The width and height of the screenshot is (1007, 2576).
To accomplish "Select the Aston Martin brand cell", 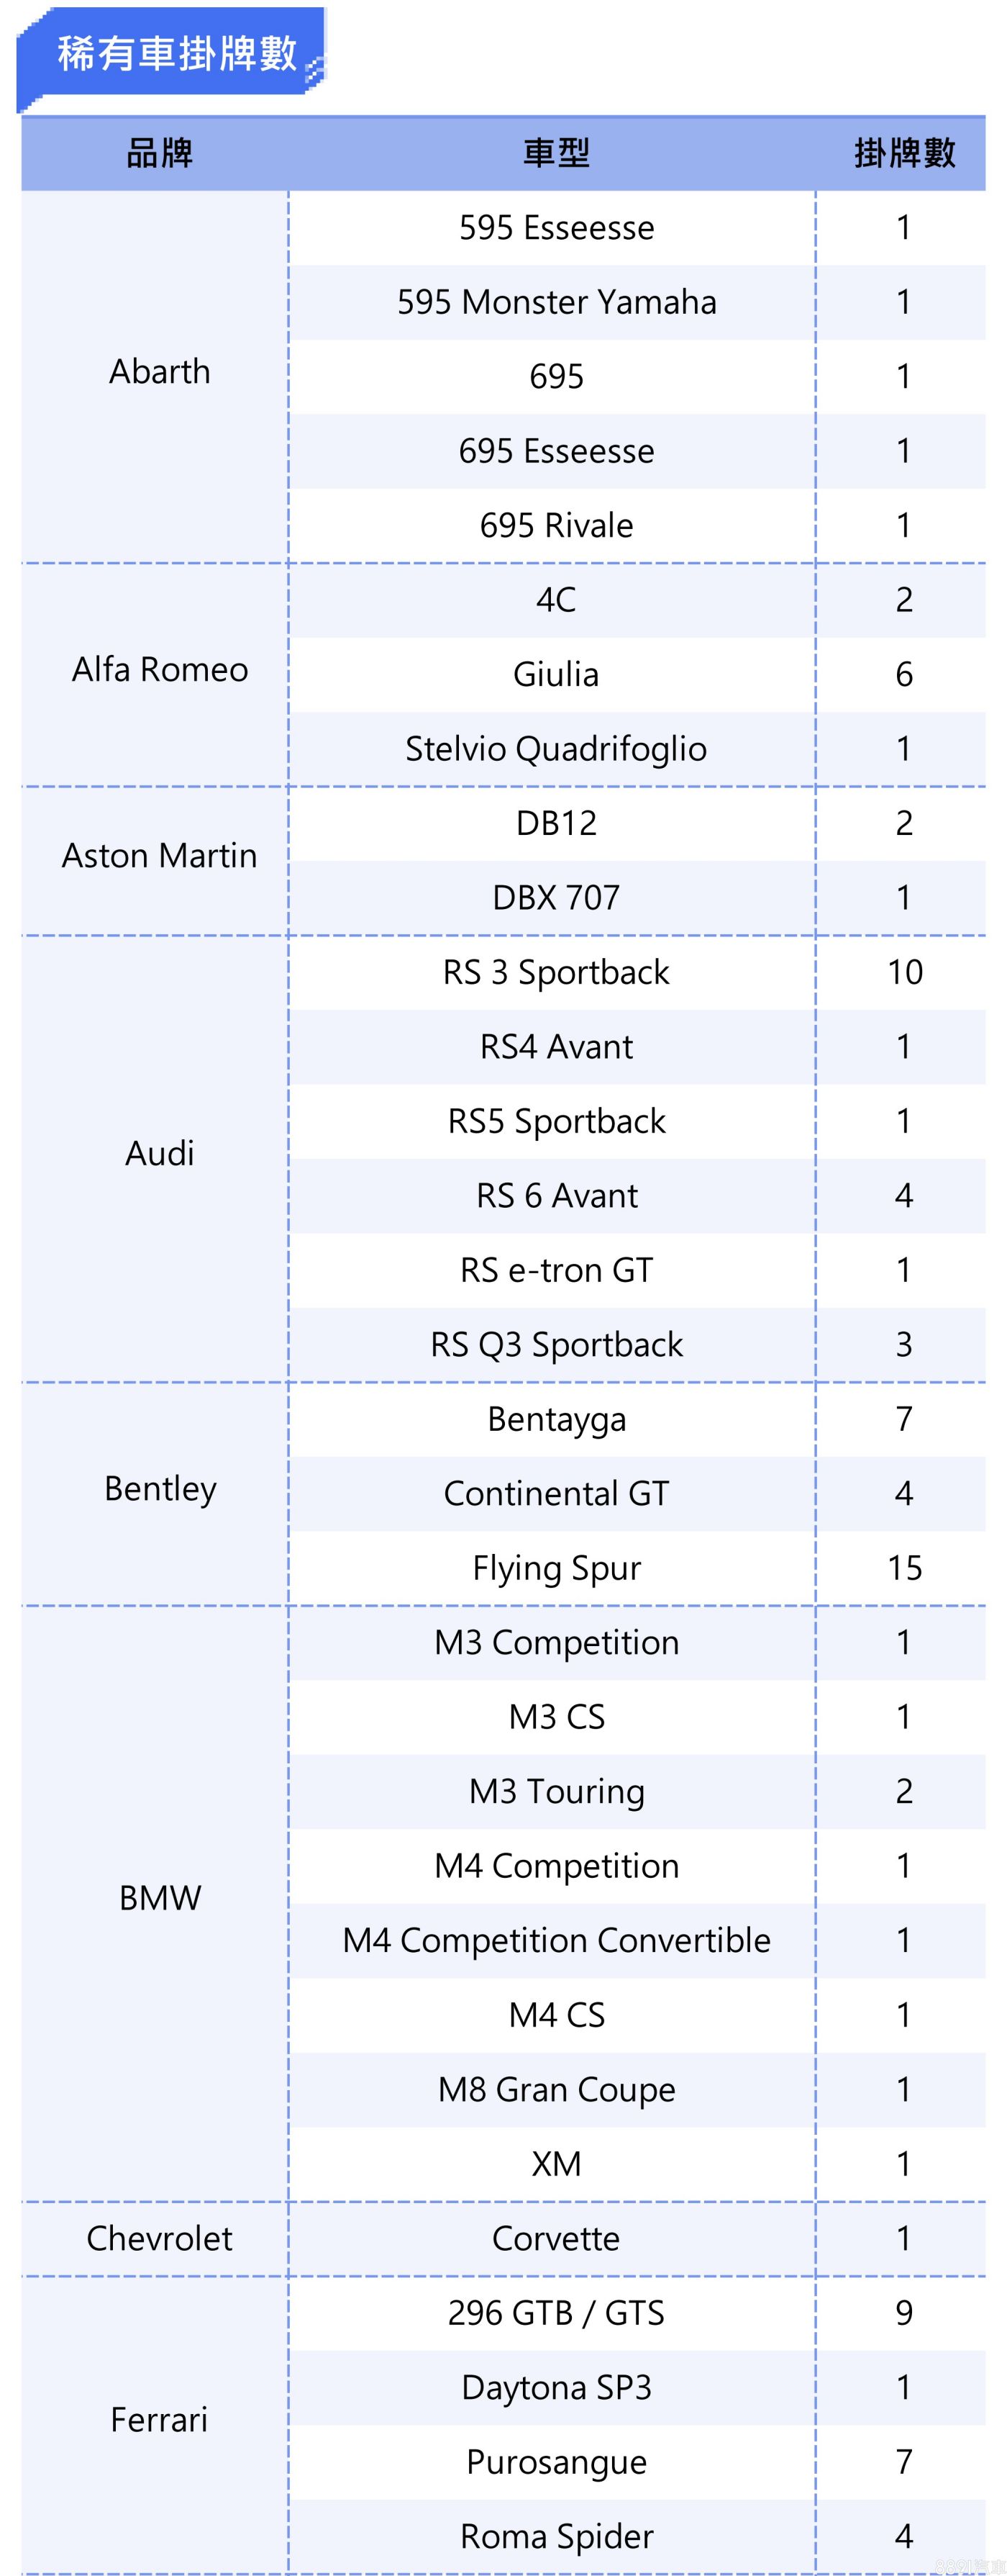I will [x=160, y=856].
